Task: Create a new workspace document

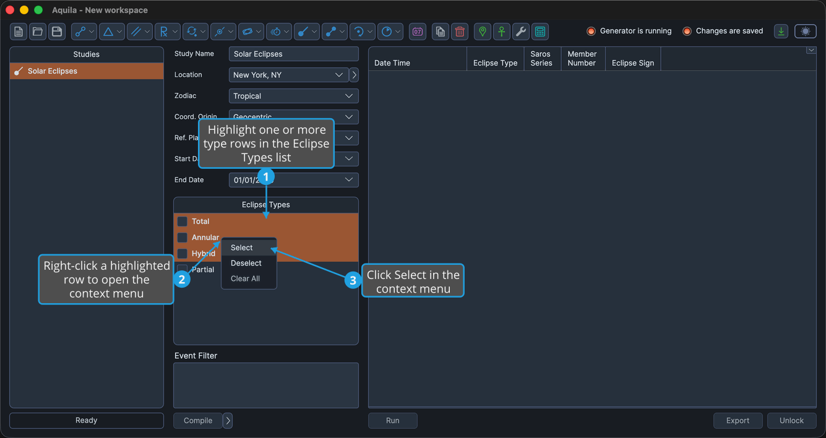Action: pos(19,32)
